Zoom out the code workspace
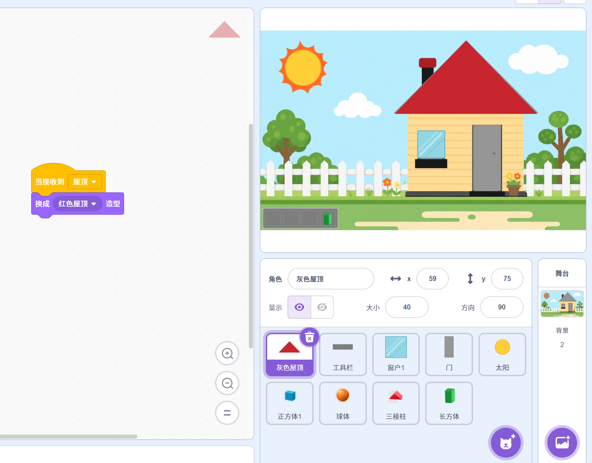 tap(227, 383)
